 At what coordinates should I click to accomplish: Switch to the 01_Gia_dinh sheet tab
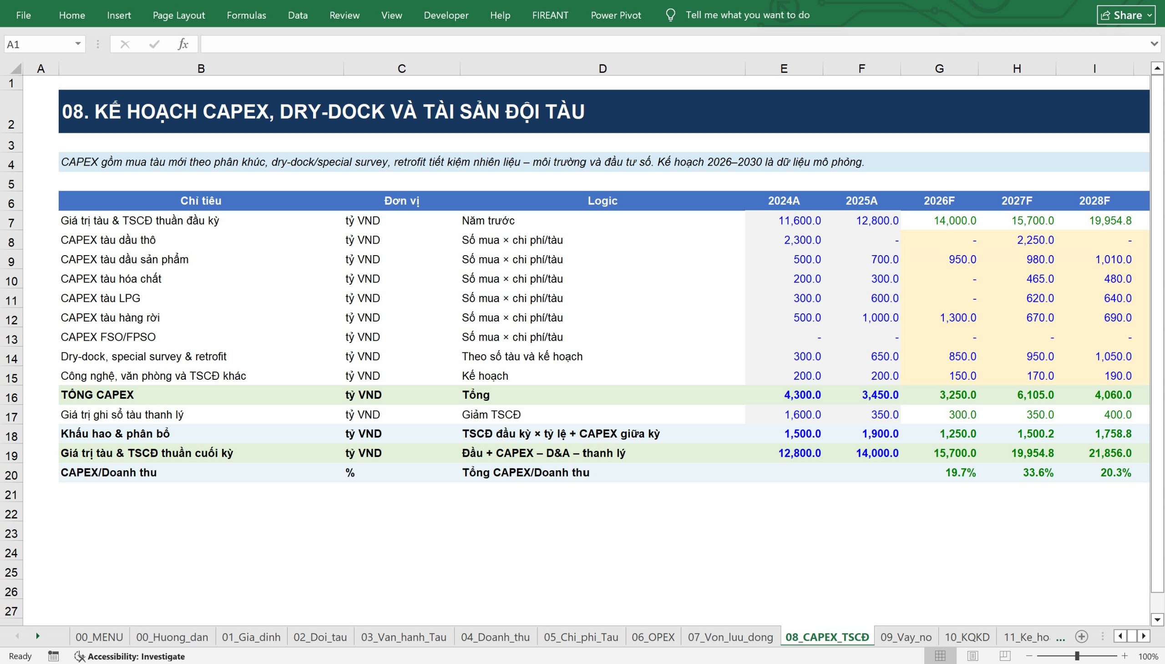(251, 637)
